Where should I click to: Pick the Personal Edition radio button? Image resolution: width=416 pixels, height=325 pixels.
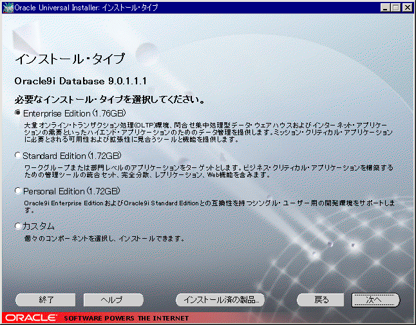click(x=18, y=191)
